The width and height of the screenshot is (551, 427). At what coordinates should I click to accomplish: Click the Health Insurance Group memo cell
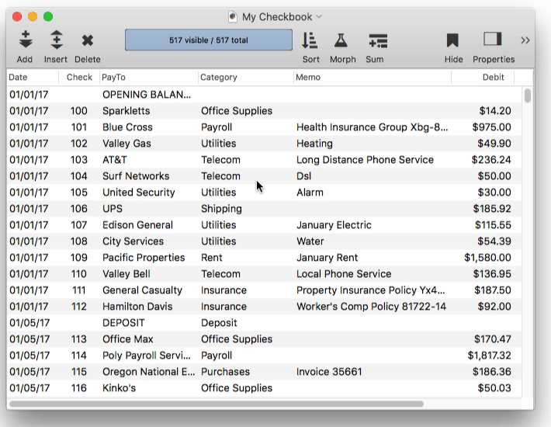tap(373, 127)
